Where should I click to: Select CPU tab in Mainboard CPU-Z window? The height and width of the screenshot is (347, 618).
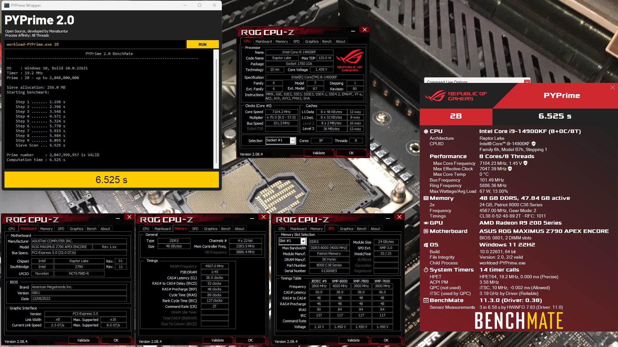point(12,229)
